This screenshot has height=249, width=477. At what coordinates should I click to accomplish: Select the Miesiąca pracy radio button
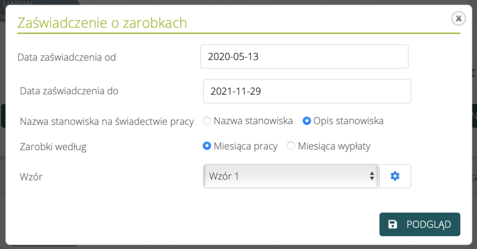tap(207, 146)
